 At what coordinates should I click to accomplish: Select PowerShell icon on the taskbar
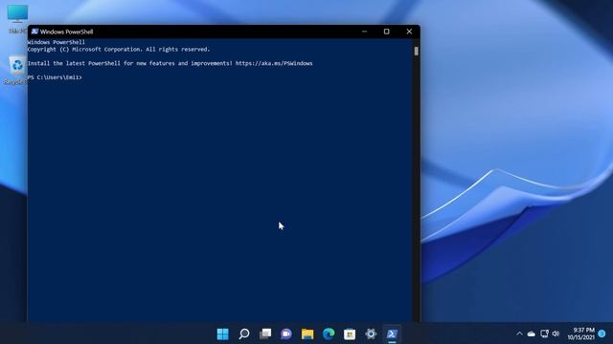[x=392, y=333]
